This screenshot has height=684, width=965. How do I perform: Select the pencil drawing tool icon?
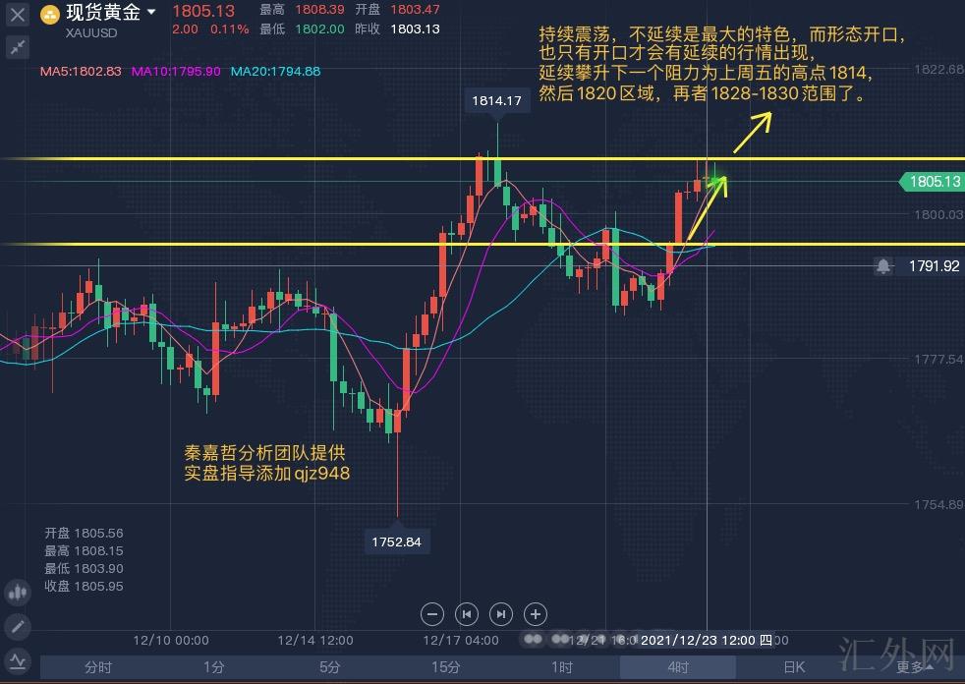tap(18, 627)
